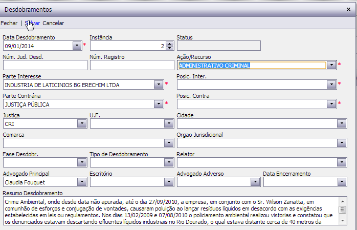Click Fechar in the toolbar

[x=9, y=23]
